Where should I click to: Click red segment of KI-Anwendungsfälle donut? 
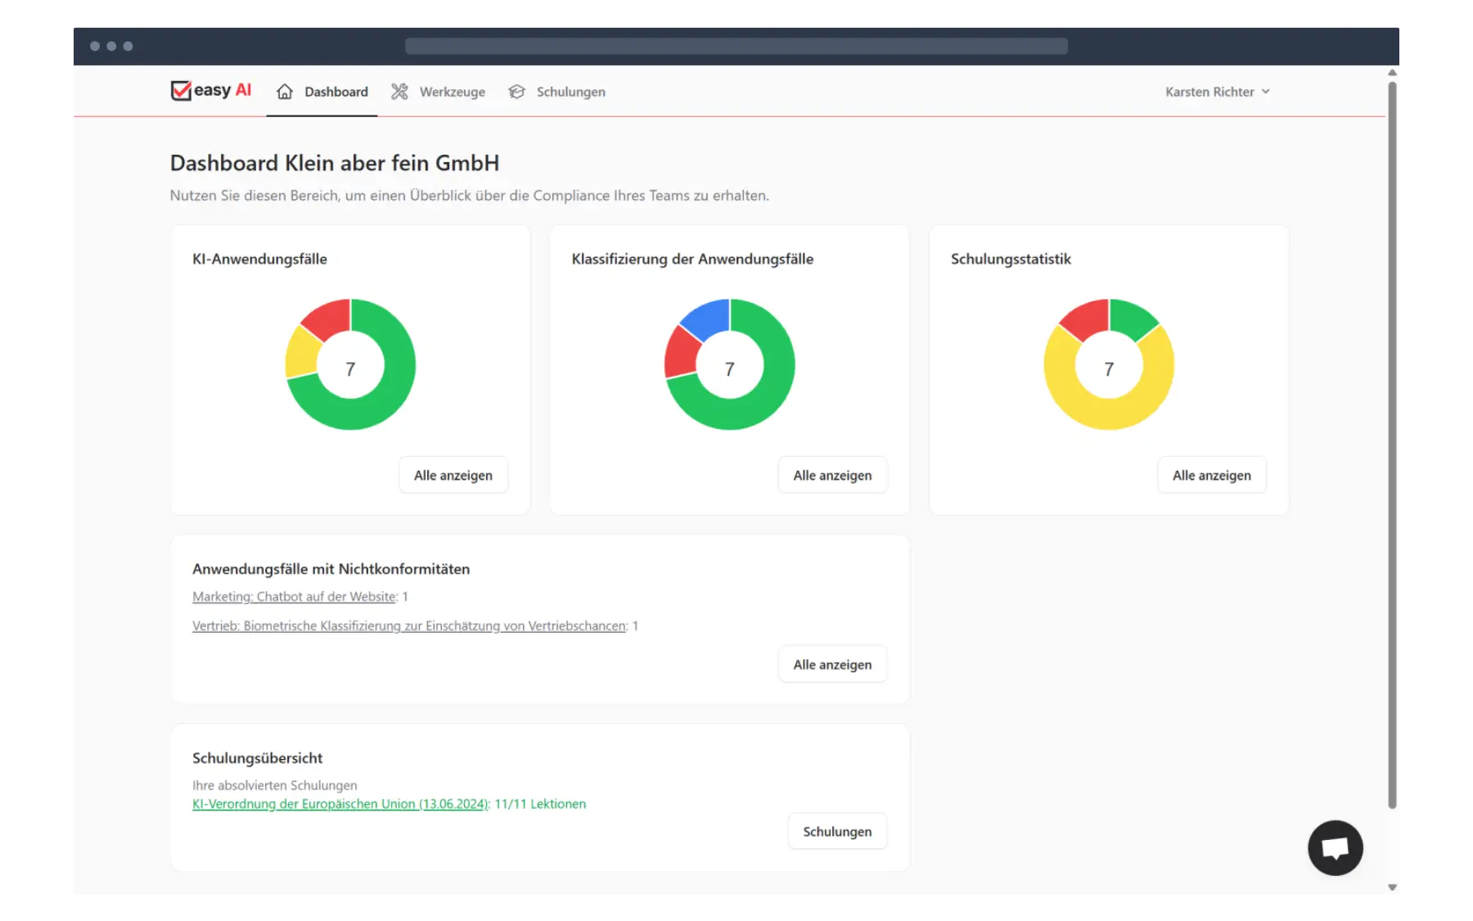(330, 318)
